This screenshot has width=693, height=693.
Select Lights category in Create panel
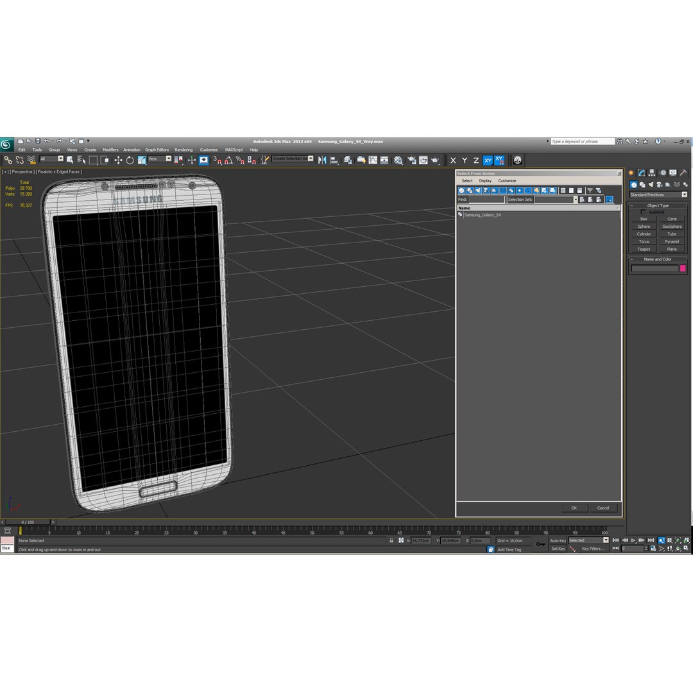coord(651,185)
